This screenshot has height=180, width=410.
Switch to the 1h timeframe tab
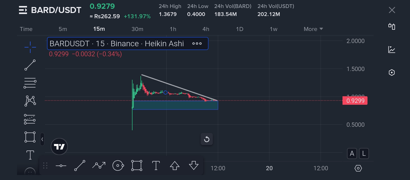pos(173,29)
